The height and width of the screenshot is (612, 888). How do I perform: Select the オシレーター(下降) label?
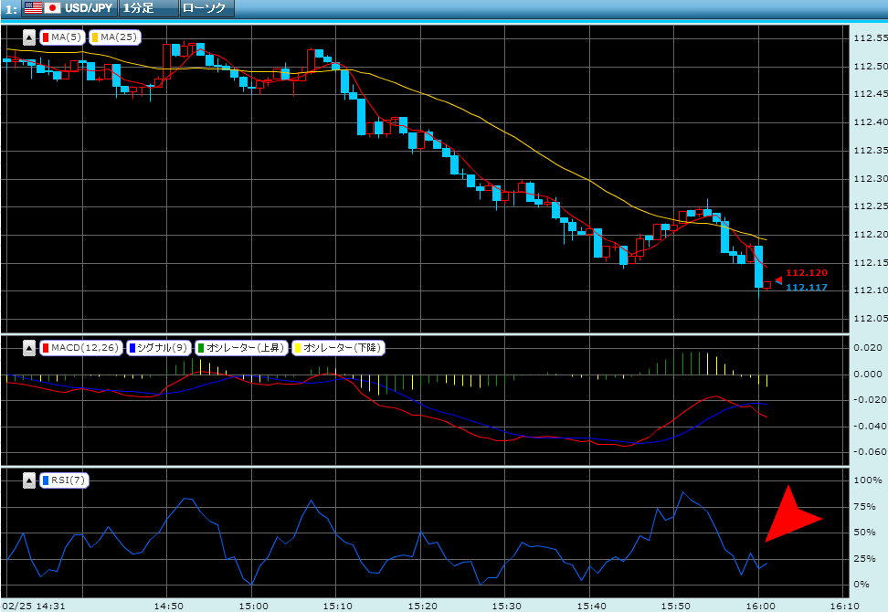coord(338,348)
